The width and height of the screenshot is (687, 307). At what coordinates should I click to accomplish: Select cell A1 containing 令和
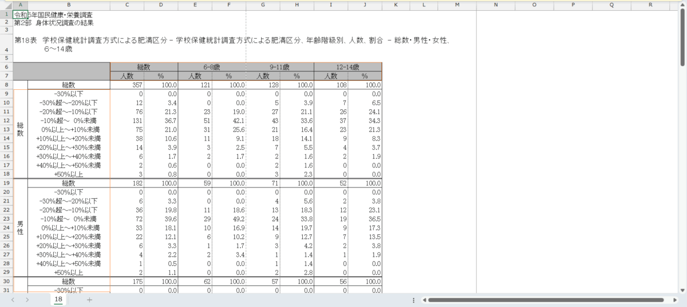pyautogui.click(x=20, y=14)
